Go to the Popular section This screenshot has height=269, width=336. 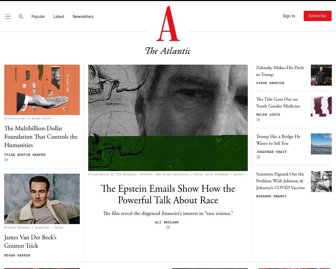38,17
